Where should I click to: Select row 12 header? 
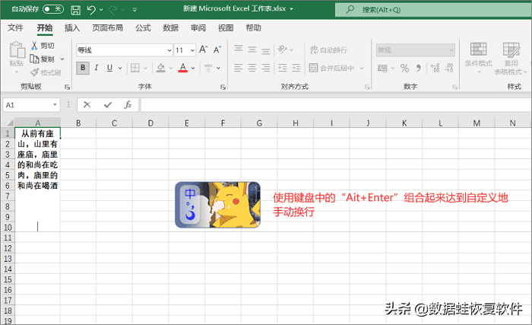point(8,248)
